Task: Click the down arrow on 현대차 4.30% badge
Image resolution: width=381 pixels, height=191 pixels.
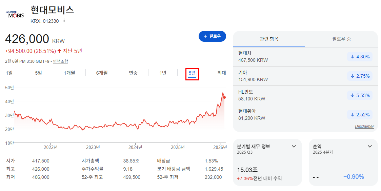Action: click(352, 57)
